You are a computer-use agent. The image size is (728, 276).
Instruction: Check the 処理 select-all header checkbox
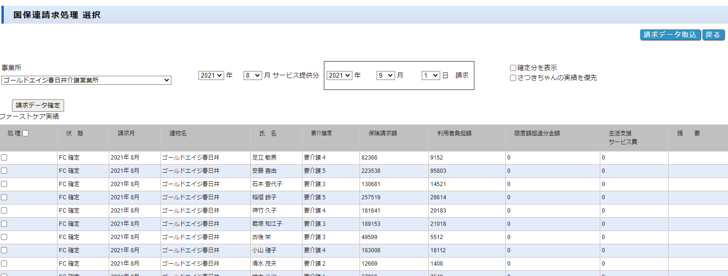click(x=26, y=134)
